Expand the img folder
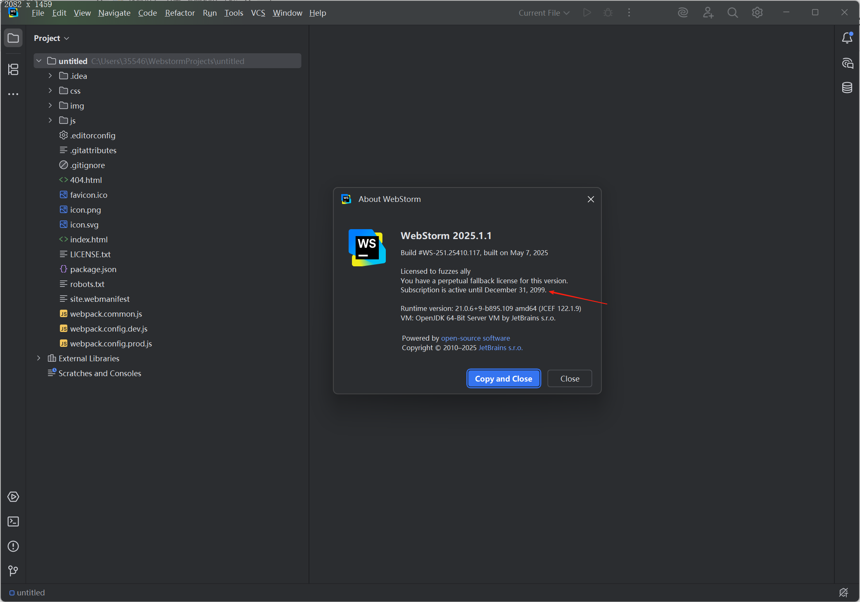Viewport: 860px width, 602px height. point(50,106)
